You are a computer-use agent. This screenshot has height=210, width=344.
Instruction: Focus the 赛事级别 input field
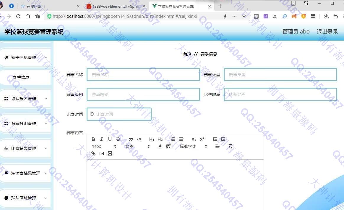[x=143, y=94]
